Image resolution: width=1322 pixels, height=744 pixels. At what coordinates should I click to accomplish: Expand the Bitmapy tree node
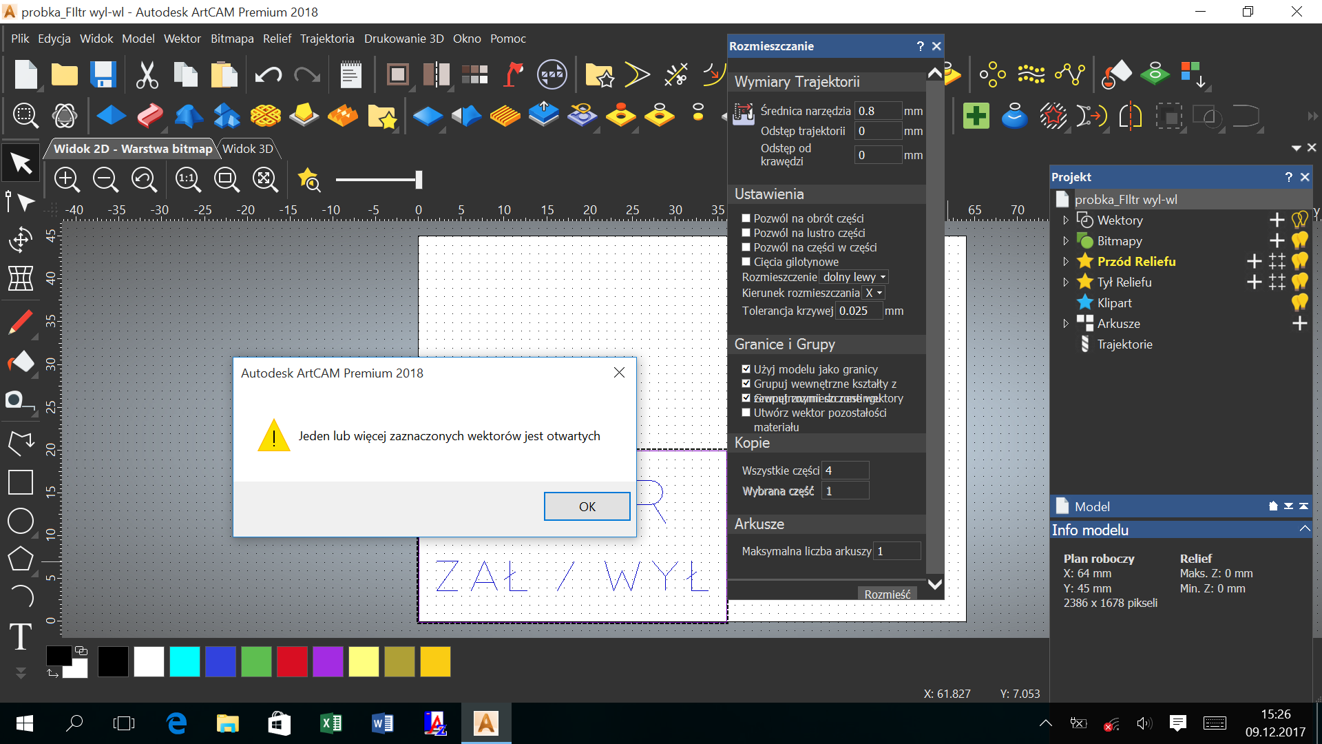(1066, 241)
